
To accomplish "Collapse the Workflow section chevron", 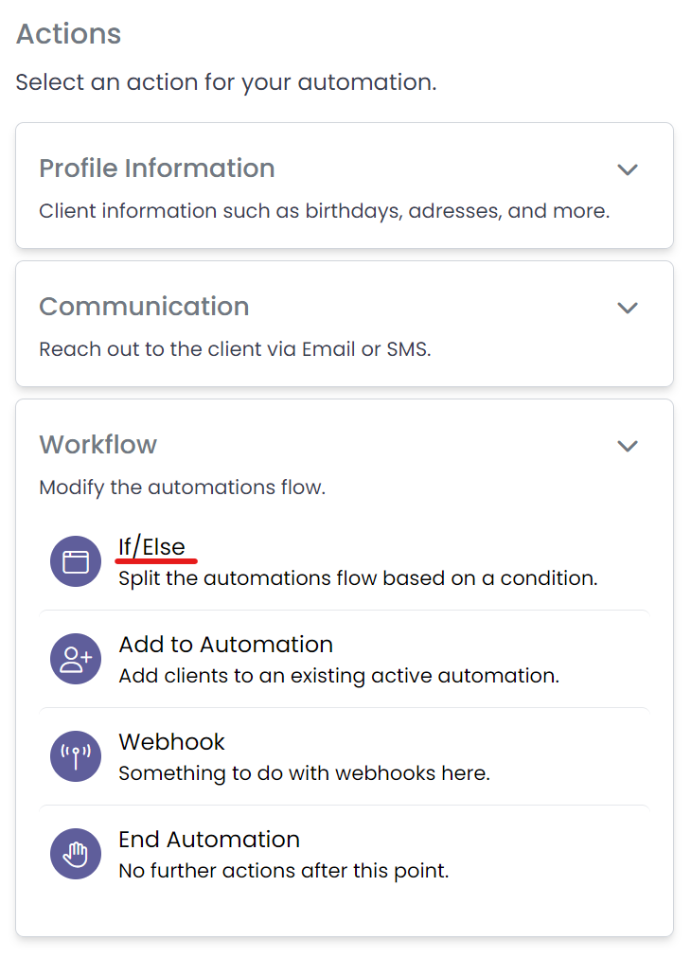I will tap(628, 446).
